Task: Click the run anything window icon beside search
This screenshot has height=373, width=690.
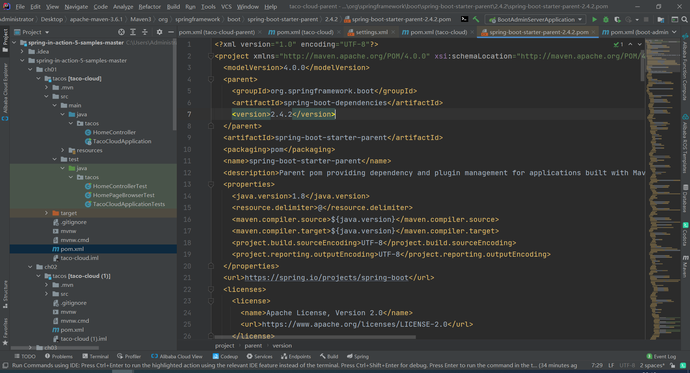Action: [675, 19]
